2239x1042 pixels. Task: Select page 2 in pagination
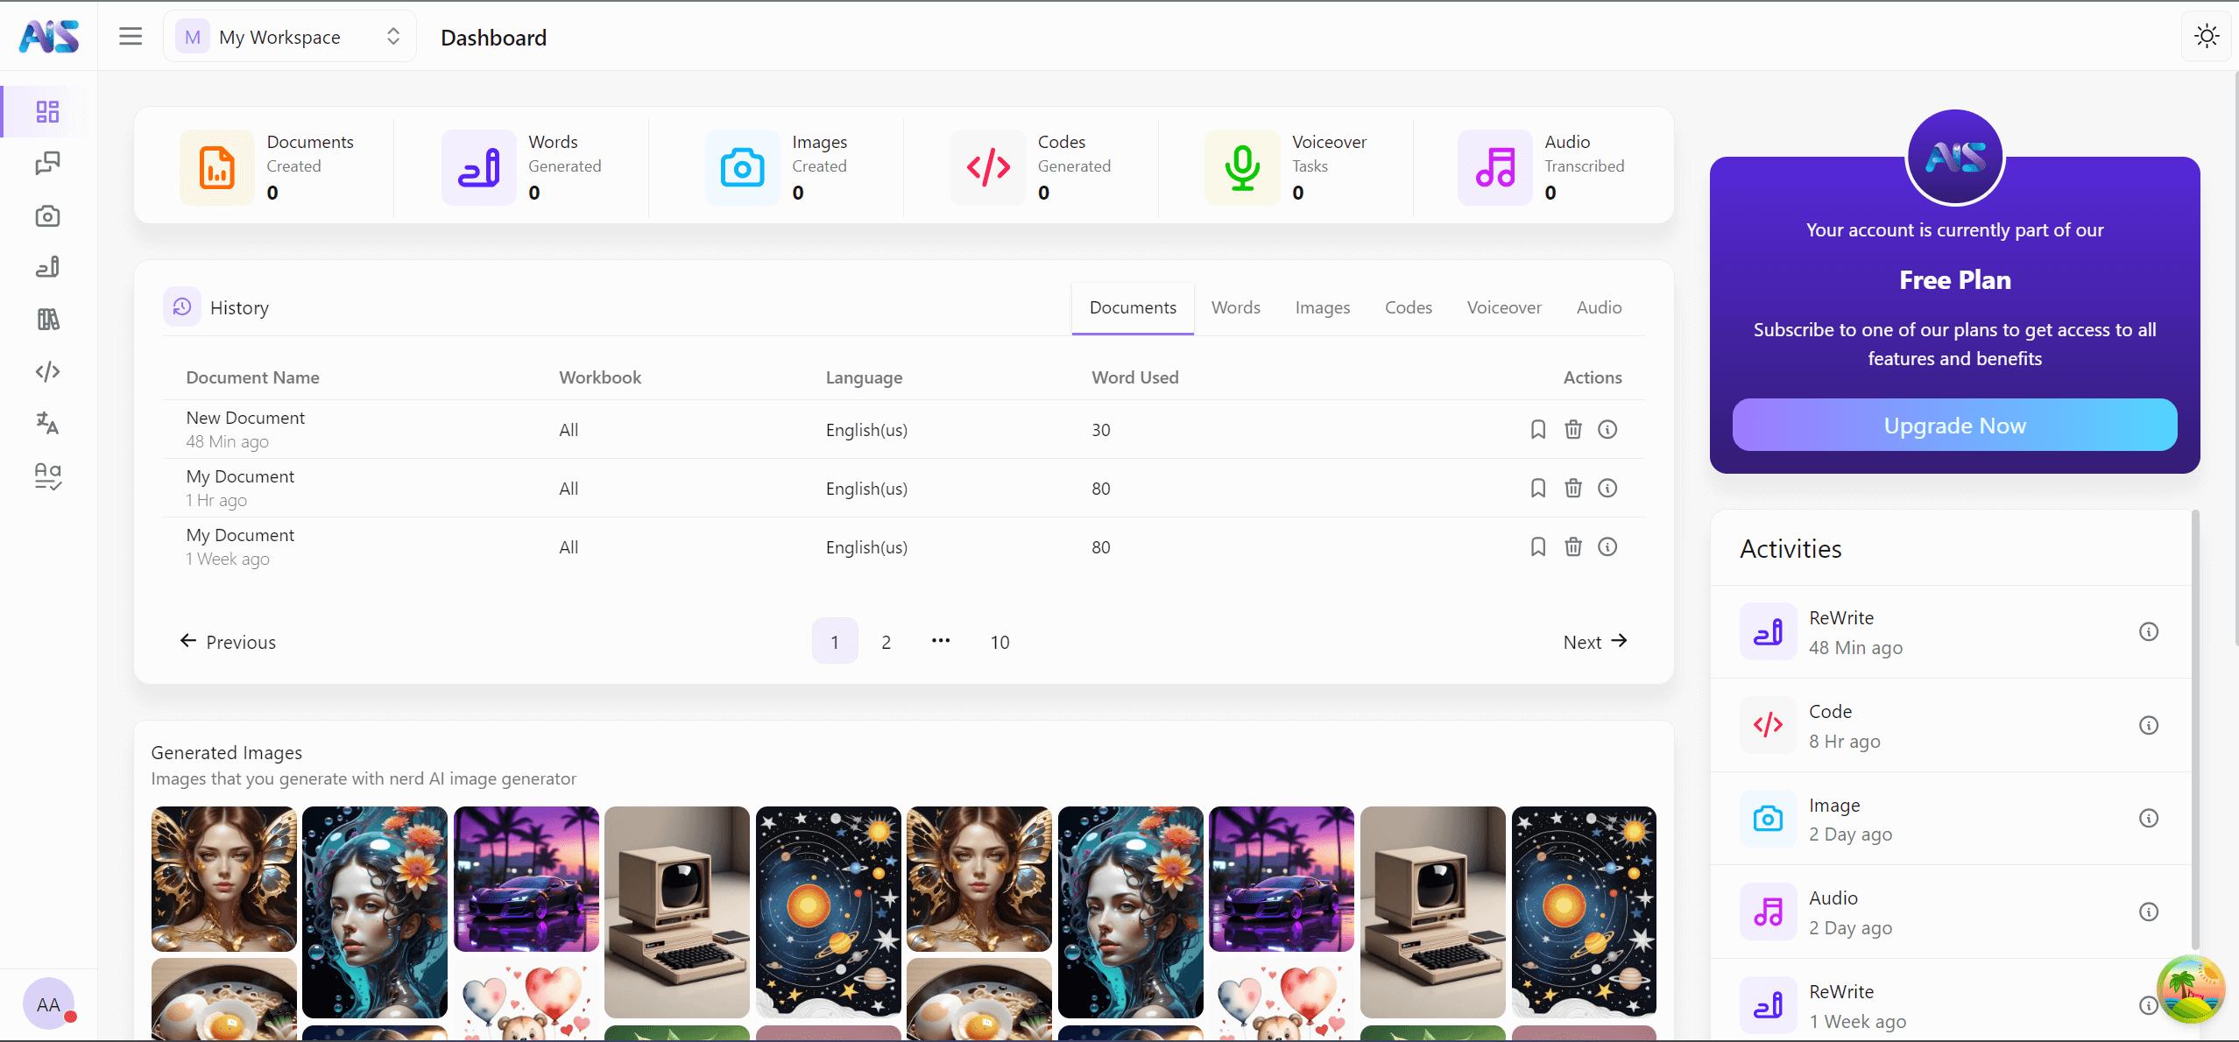pyautogui.click(x=886, y=642)
